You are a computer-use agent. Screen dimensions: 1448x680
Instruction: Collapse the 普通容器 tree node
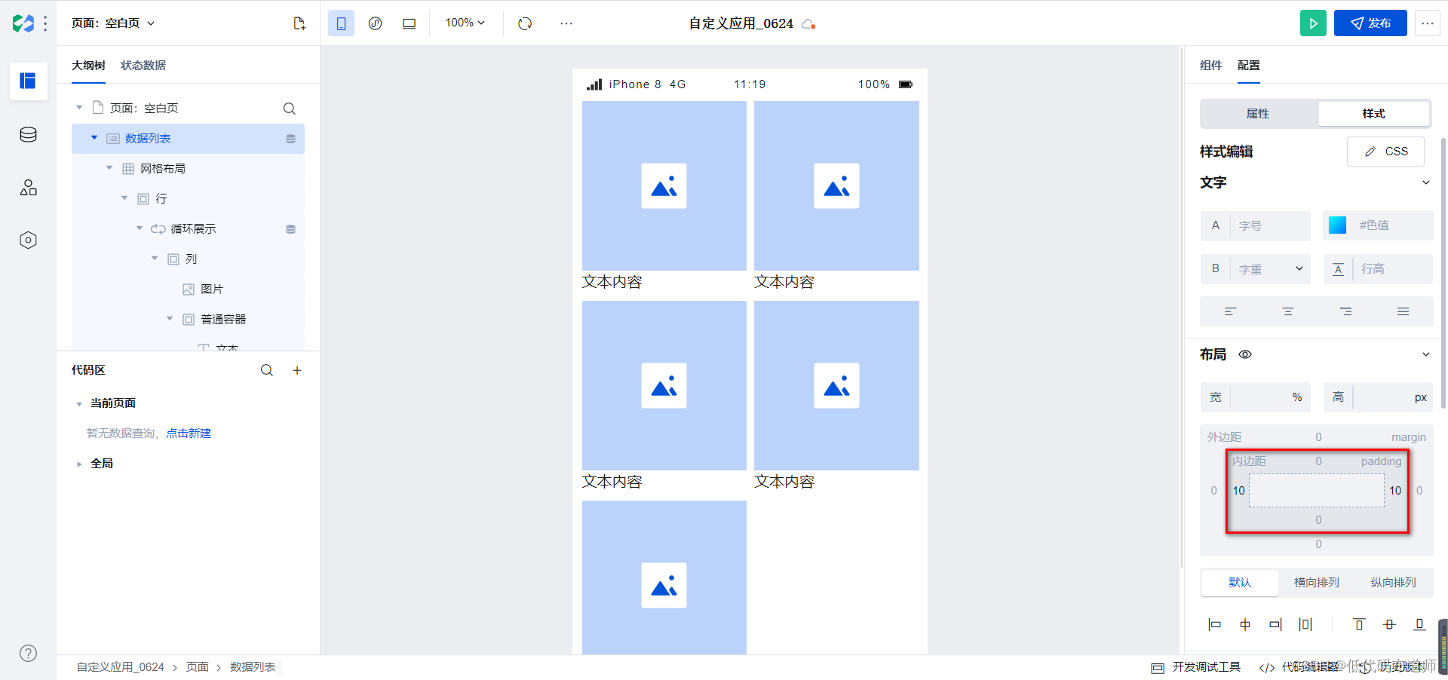pyautogui.click(x=170, y=319)
